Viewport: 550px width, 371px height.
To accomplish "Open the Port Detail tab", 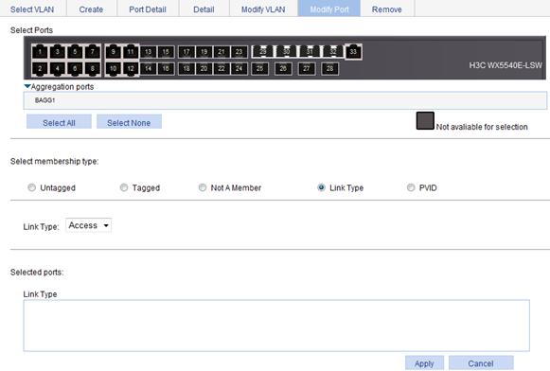I will tap(148, 9).
